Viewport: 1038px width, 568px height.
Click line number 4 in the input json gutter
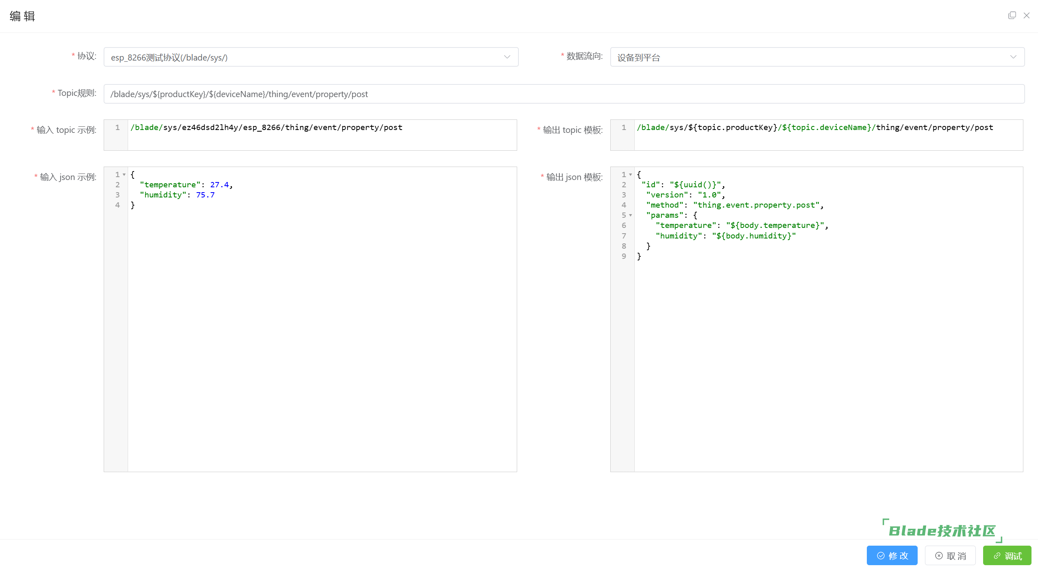[118, 205]
